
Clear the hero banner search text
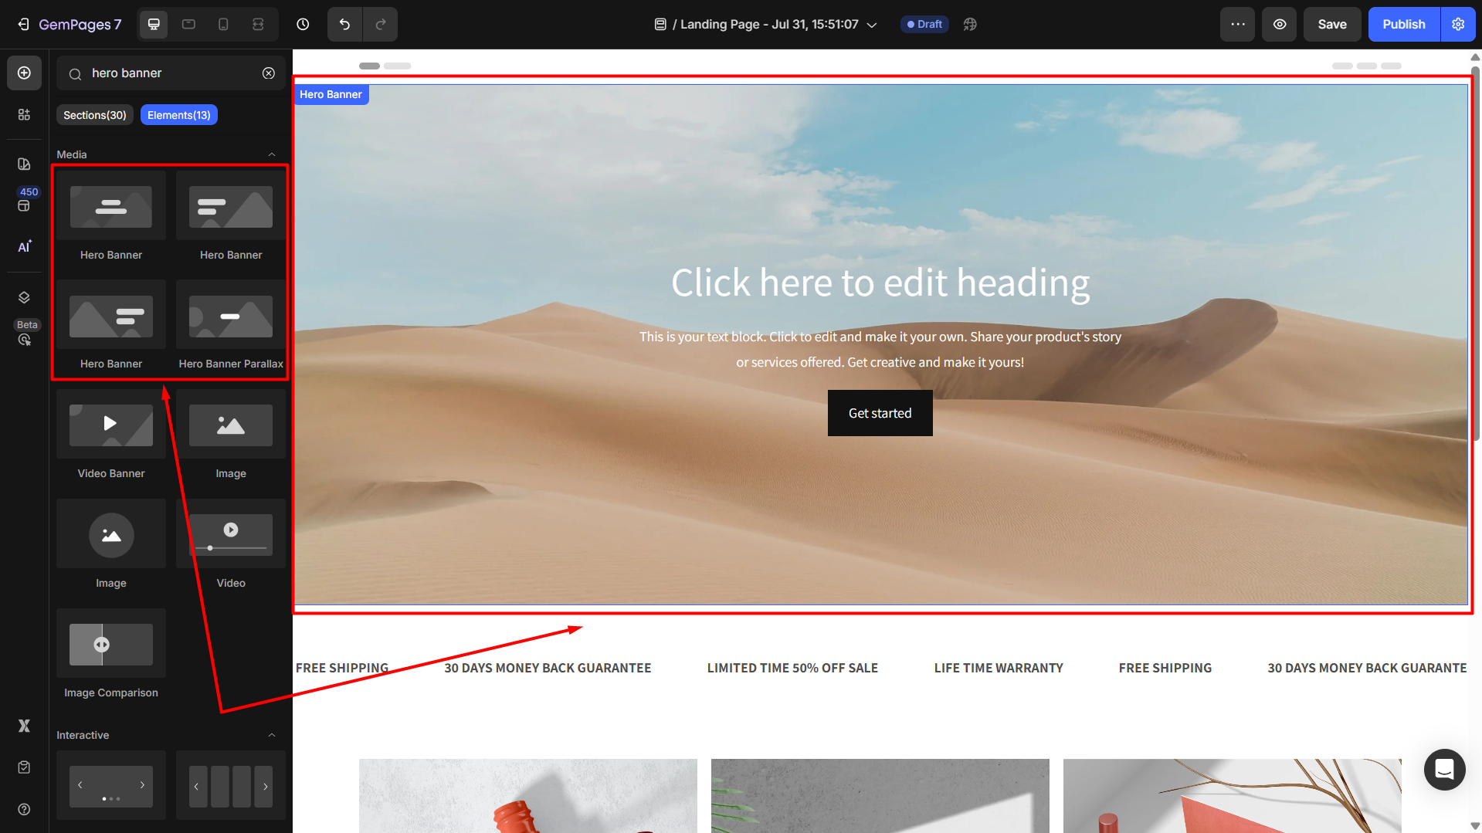(x=269, y=73)
